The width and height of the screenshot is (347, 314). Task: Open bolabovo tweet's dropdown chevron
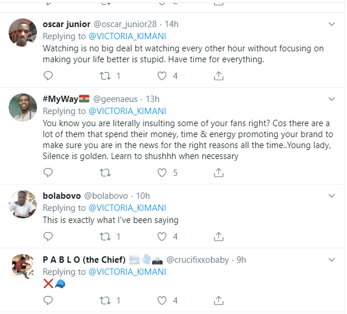point(331,195)
